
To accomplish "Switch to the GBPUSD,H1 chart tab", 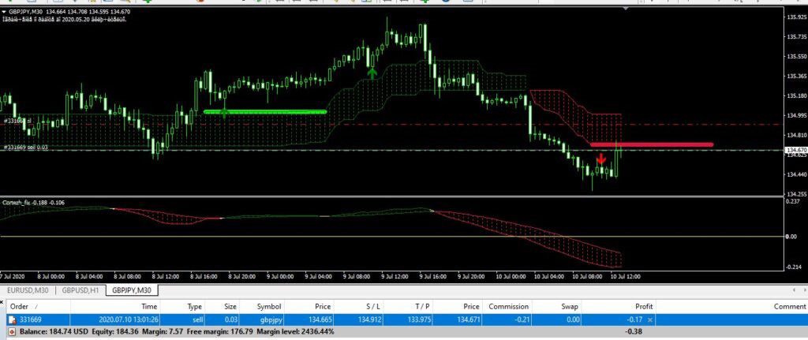I will 80,290.
